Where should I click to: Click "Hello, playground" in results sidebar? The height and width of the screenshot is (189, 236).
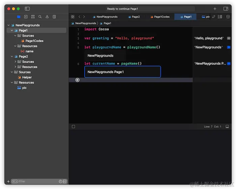209,38
